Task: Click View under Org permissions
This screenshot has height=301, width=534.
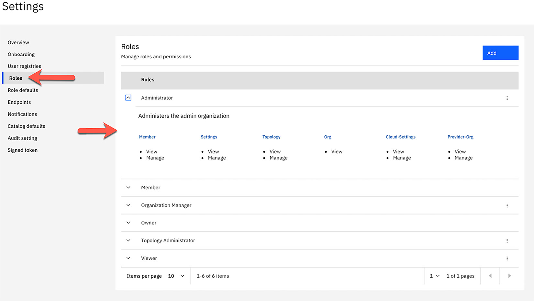Action: point(337,152)
